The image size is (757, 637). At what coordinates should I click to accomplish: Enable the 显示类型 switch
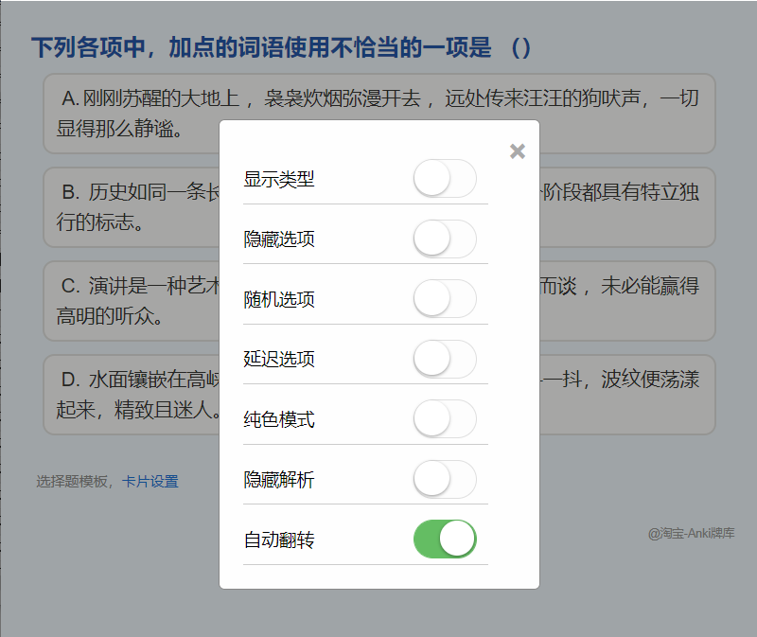point(445,178)
